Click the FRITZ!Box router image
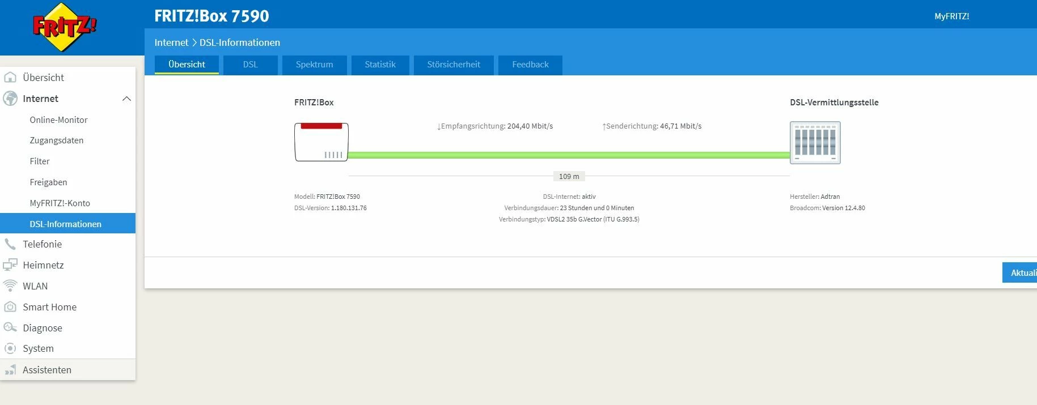Image resolution: width=1037 pixels, height=405 pixels. click(x=321, y=142)
